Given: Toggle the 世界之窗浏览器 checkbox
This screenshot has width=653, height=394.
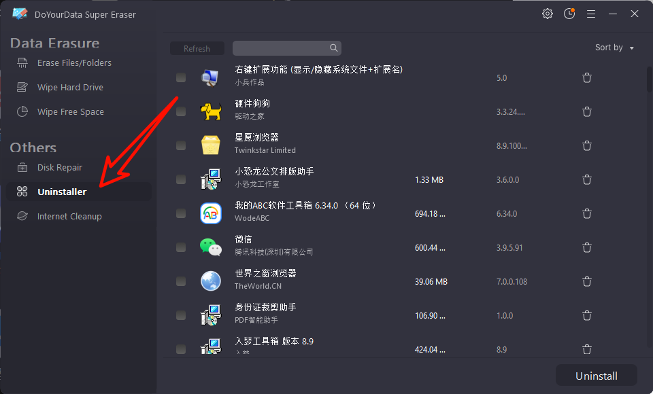Looking at the screenshot, I should (181, 281).
